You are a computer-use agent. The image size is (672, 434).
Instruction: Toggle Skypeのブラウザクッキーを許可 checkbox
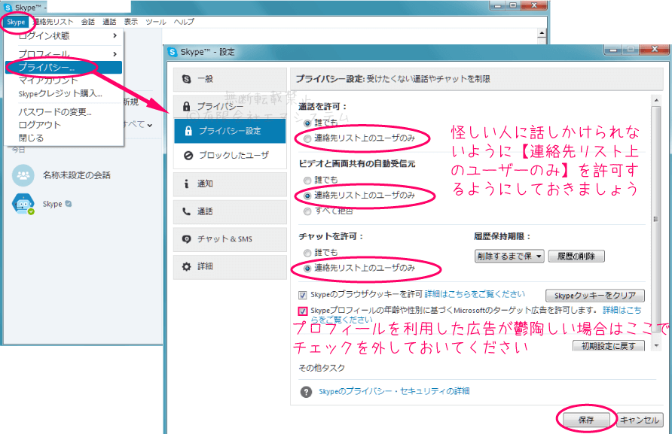[303, 295]
